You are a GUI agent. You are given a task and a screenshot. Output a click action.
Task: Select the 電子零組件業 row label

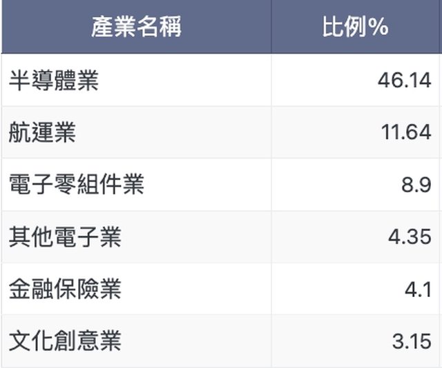(x=76, y=185)
